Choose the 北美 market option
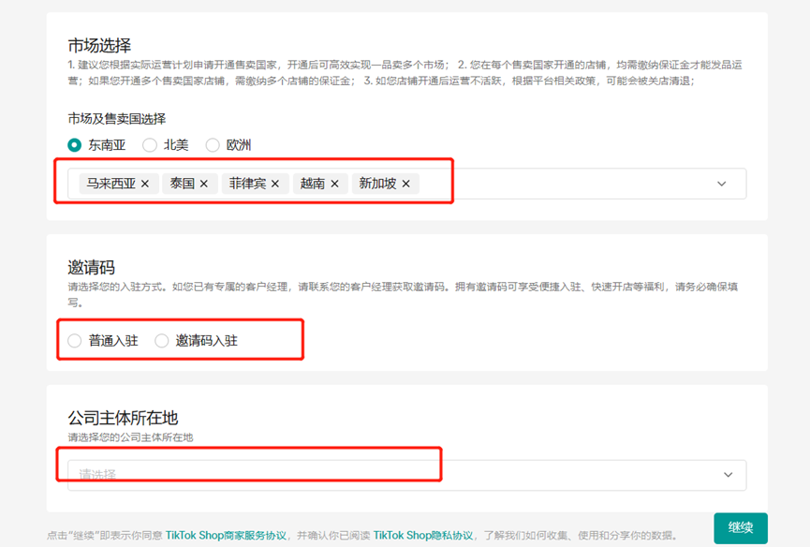 (x=150, y=145)
